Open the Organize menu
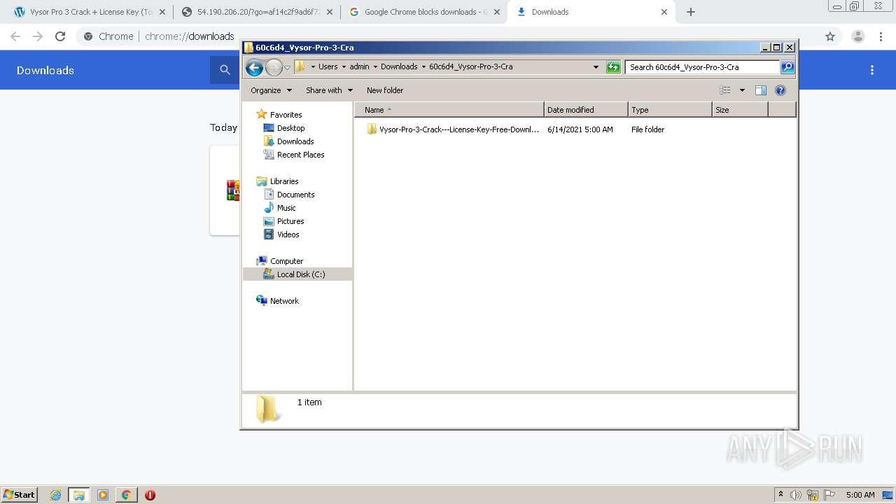896x504 pixels. tap(270, 90)
